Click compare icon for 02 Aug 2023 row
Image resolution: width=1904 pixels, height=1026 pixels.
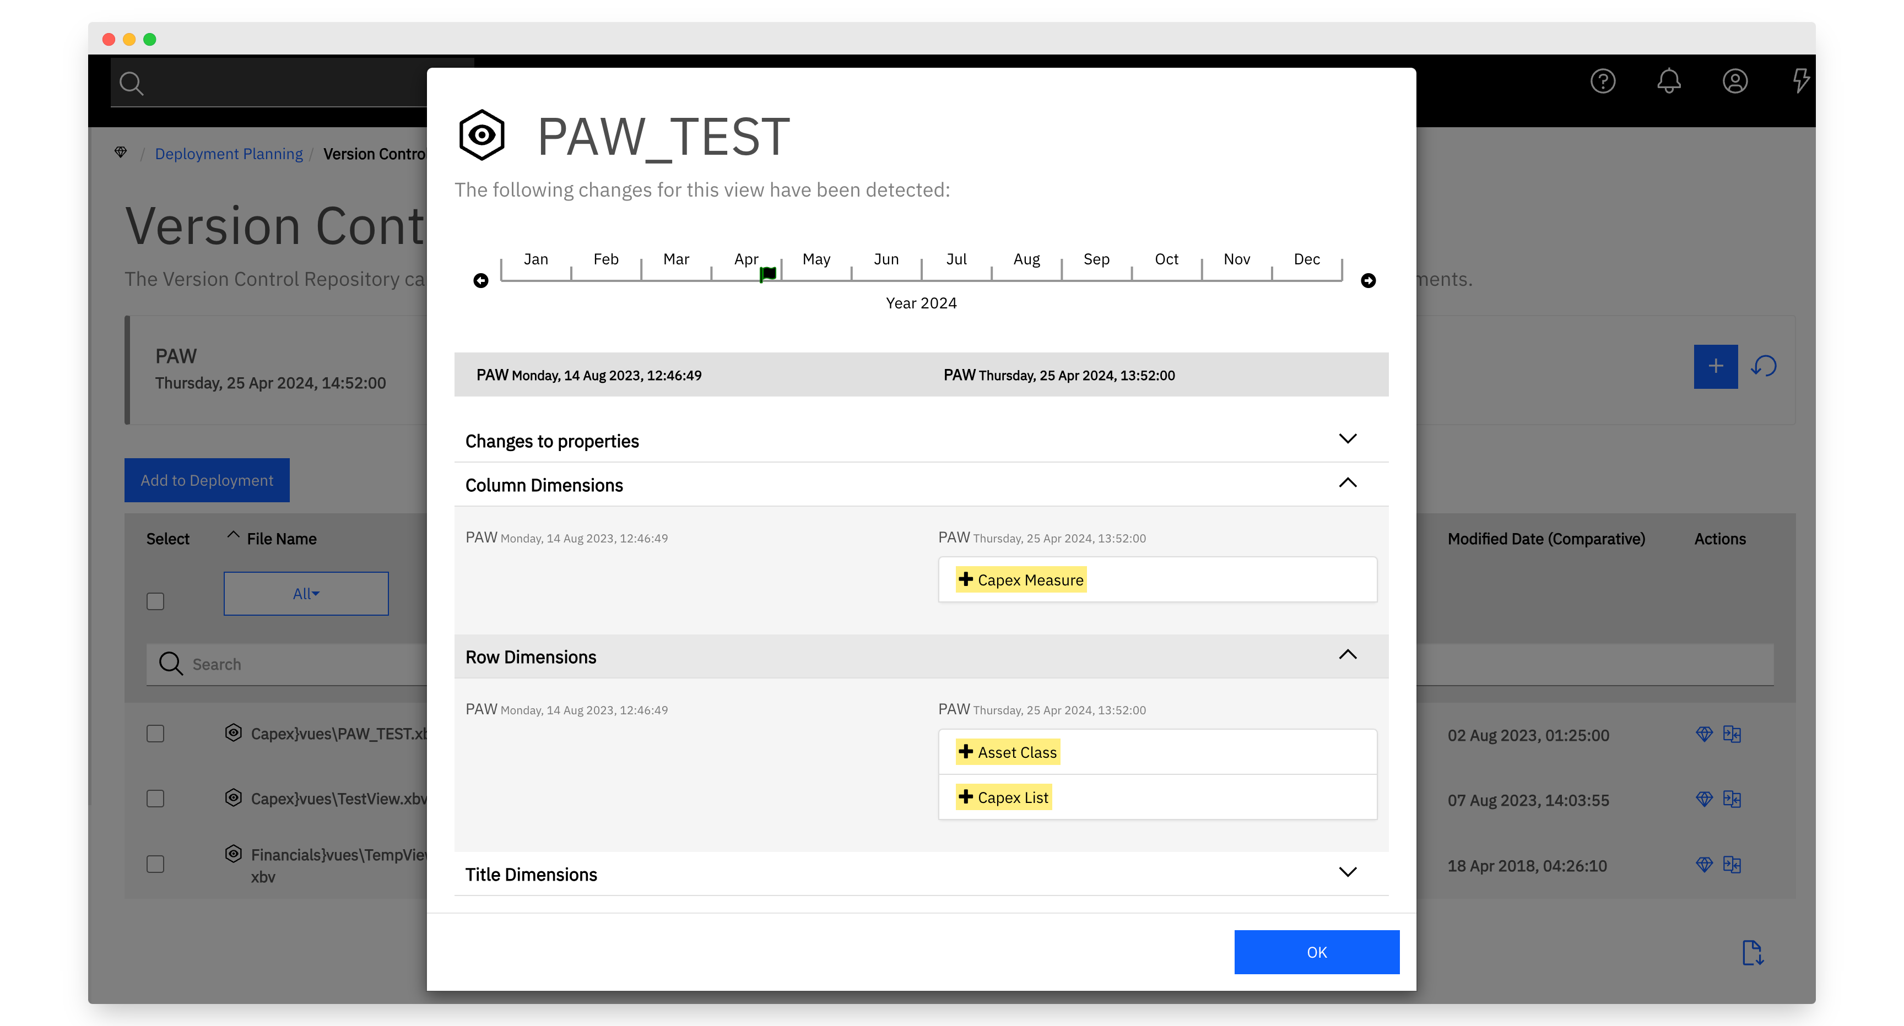[1732, 734]
